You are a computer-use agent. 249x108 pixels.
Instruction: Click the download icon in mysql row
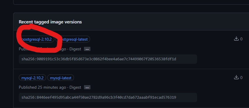pyautogui.click(x=236, y=77)
